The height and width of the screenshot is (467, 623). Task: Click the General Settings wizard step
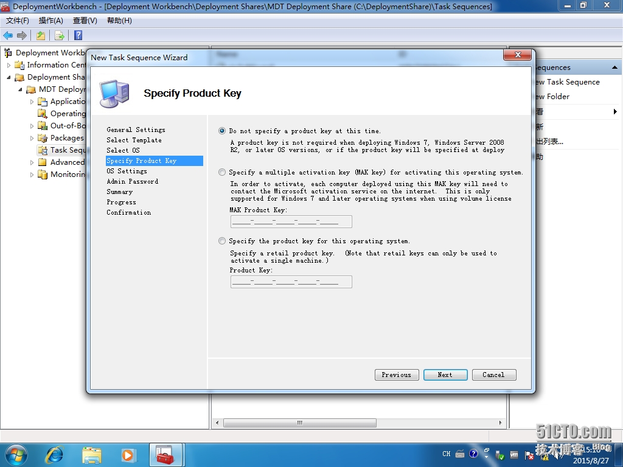[x=136, y=130]
